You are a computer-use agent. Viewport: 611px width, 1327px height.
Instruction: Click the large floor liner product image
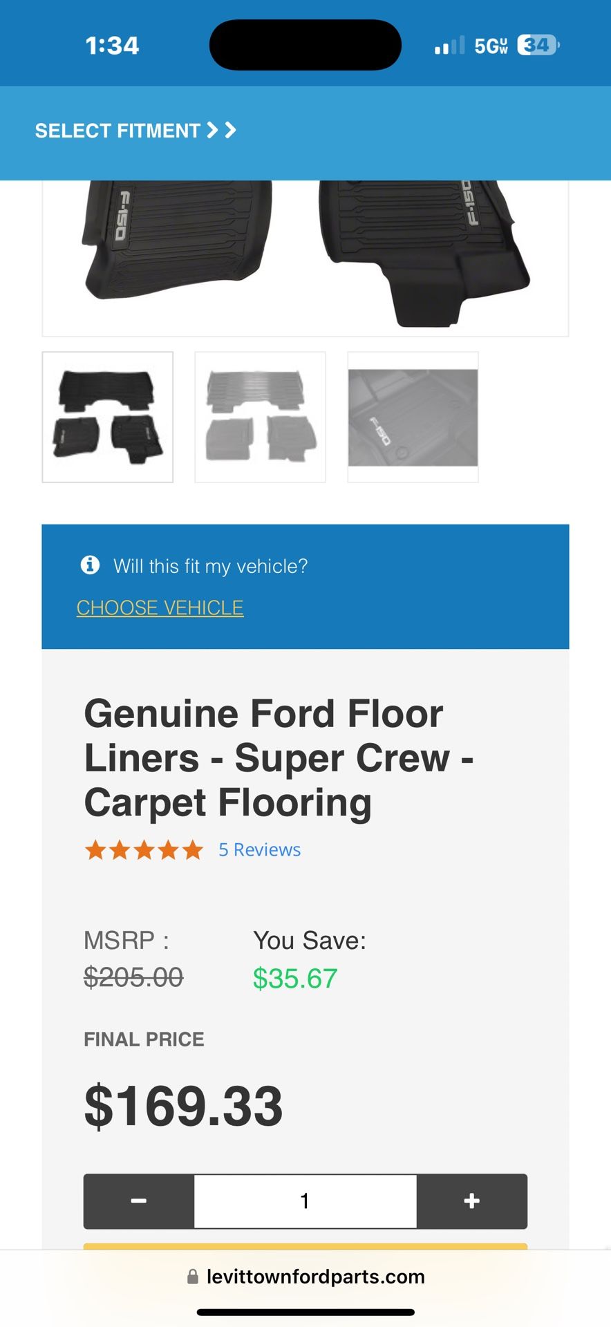point(305,256)
